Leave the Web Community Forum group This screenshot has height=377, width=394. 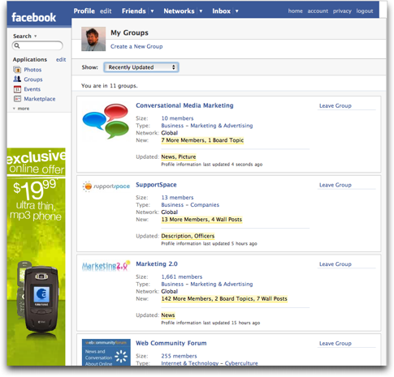point(336,343)
